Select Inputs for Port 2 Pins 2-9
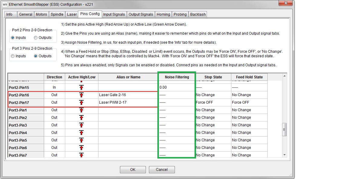The width and height of the screenshot is (351, 179). (13, 38)
